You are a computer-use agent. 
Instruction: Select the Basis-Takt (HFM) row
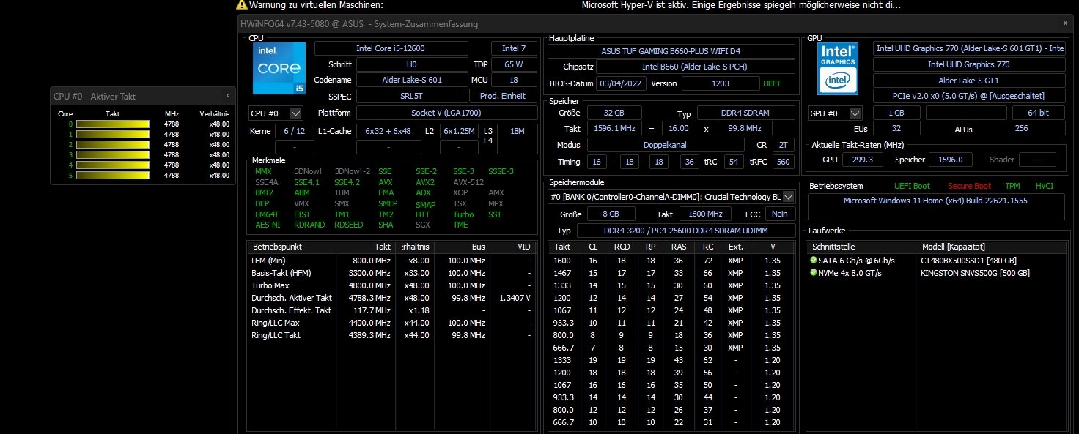pyautogui.click(x=391, y=273)
